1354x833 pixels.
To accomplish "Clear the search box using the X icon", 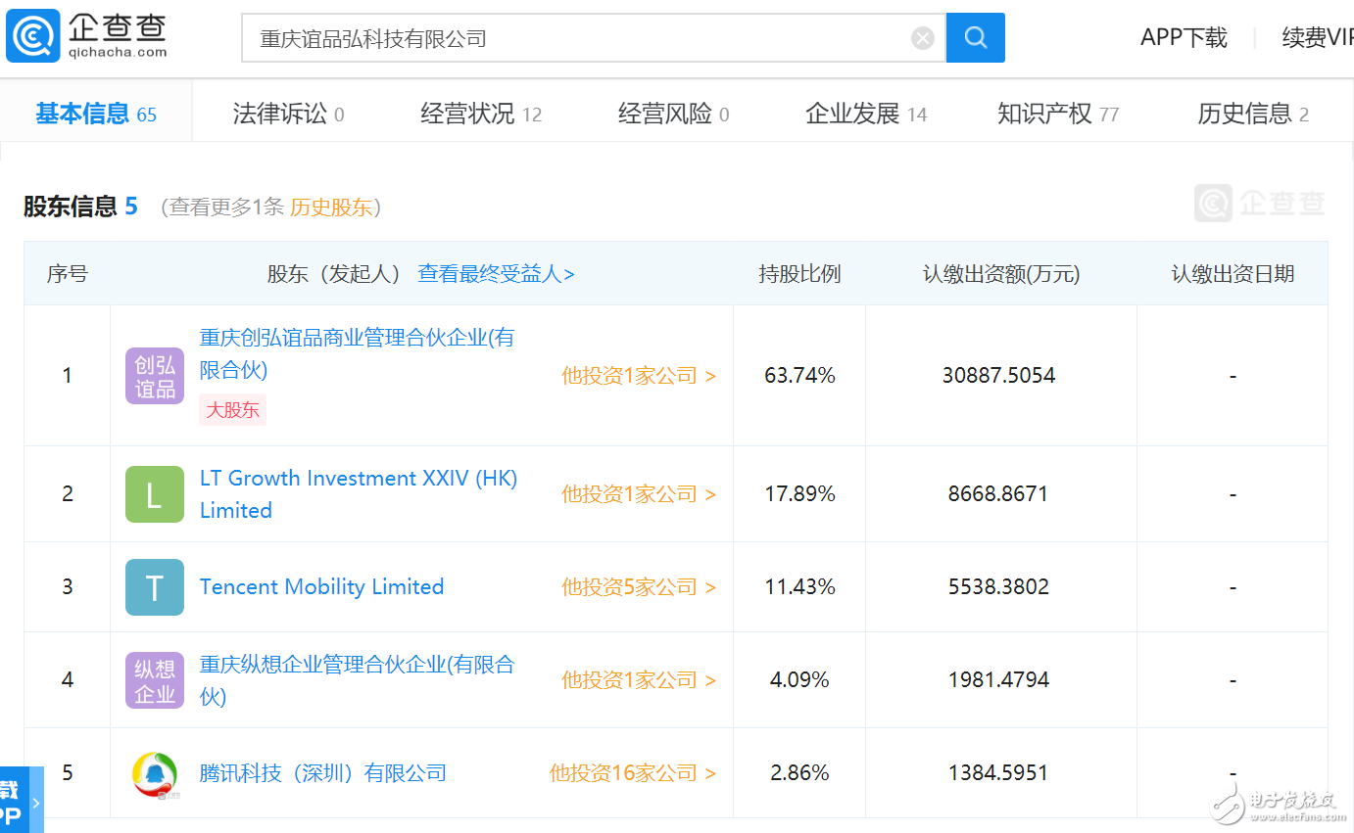I will [922, 36].
